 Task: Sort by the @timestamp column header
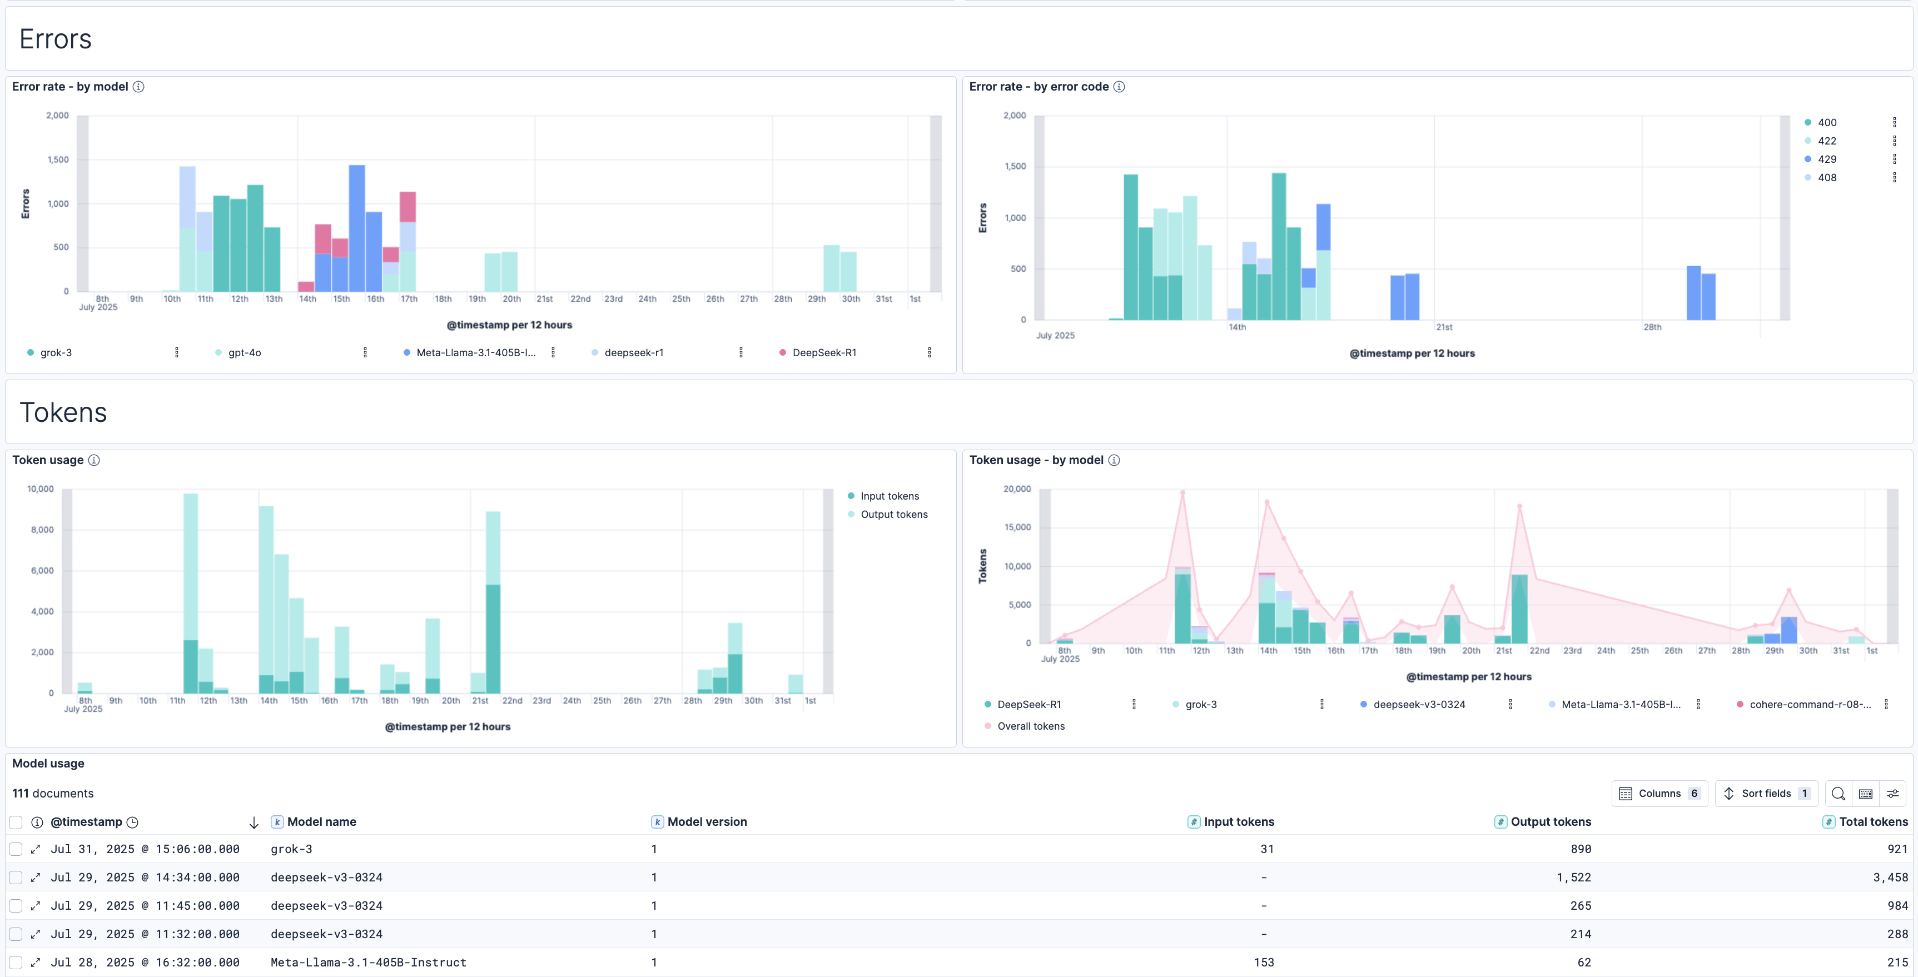86,823
